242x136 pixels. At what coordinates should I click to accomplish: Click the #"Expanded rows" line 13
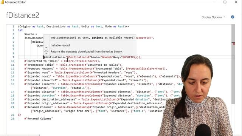tap(81, 73)
